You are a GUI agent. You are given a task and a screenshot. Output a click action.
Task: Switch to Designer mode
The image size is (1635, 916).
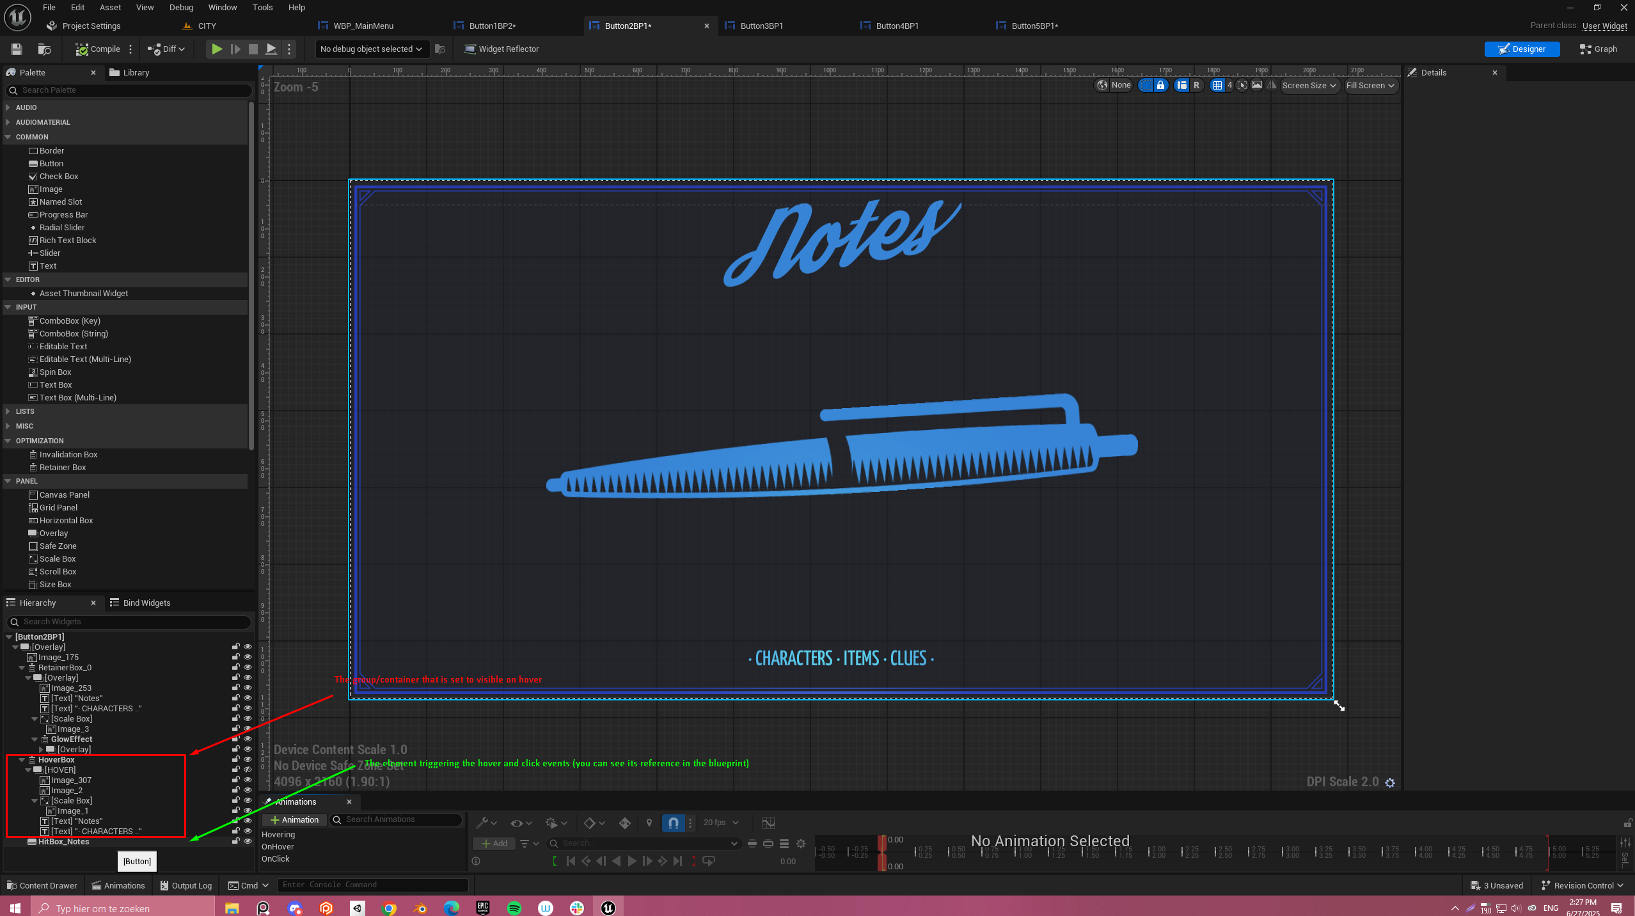(x=1522, y=49)
